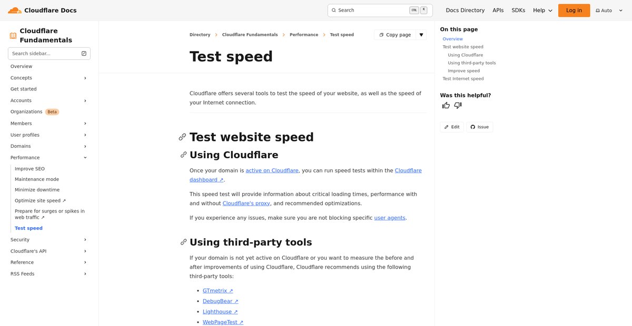Expand the RSS Feeds section
The height and width of the screenshot is (326, 632).
[85, 274]
